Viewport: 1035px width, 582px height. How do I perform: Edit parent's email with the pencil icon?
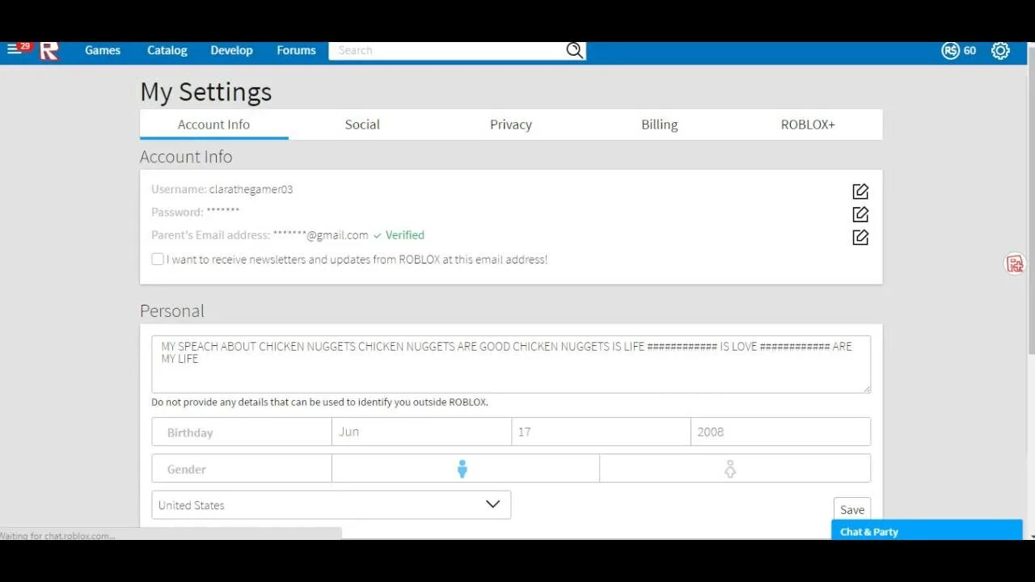[x=860, y=237]
